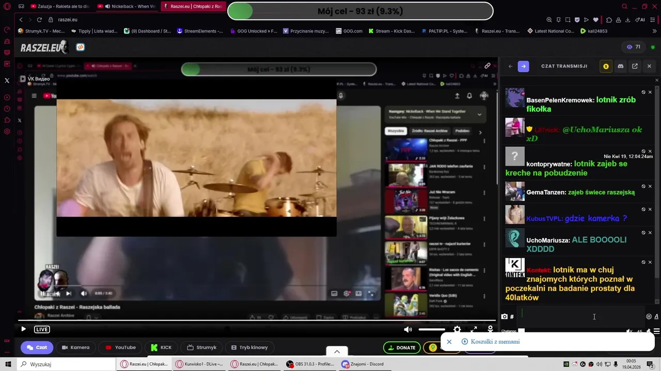The width and height of the screenshot is (661, 371).
Task: Open the browser profile account icon
Action: click(618, 20)
